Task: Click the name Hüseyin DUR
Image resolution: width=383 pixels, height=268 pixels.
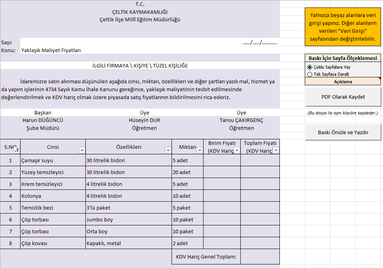Action: pyautogui.click(x=144, y=120)
